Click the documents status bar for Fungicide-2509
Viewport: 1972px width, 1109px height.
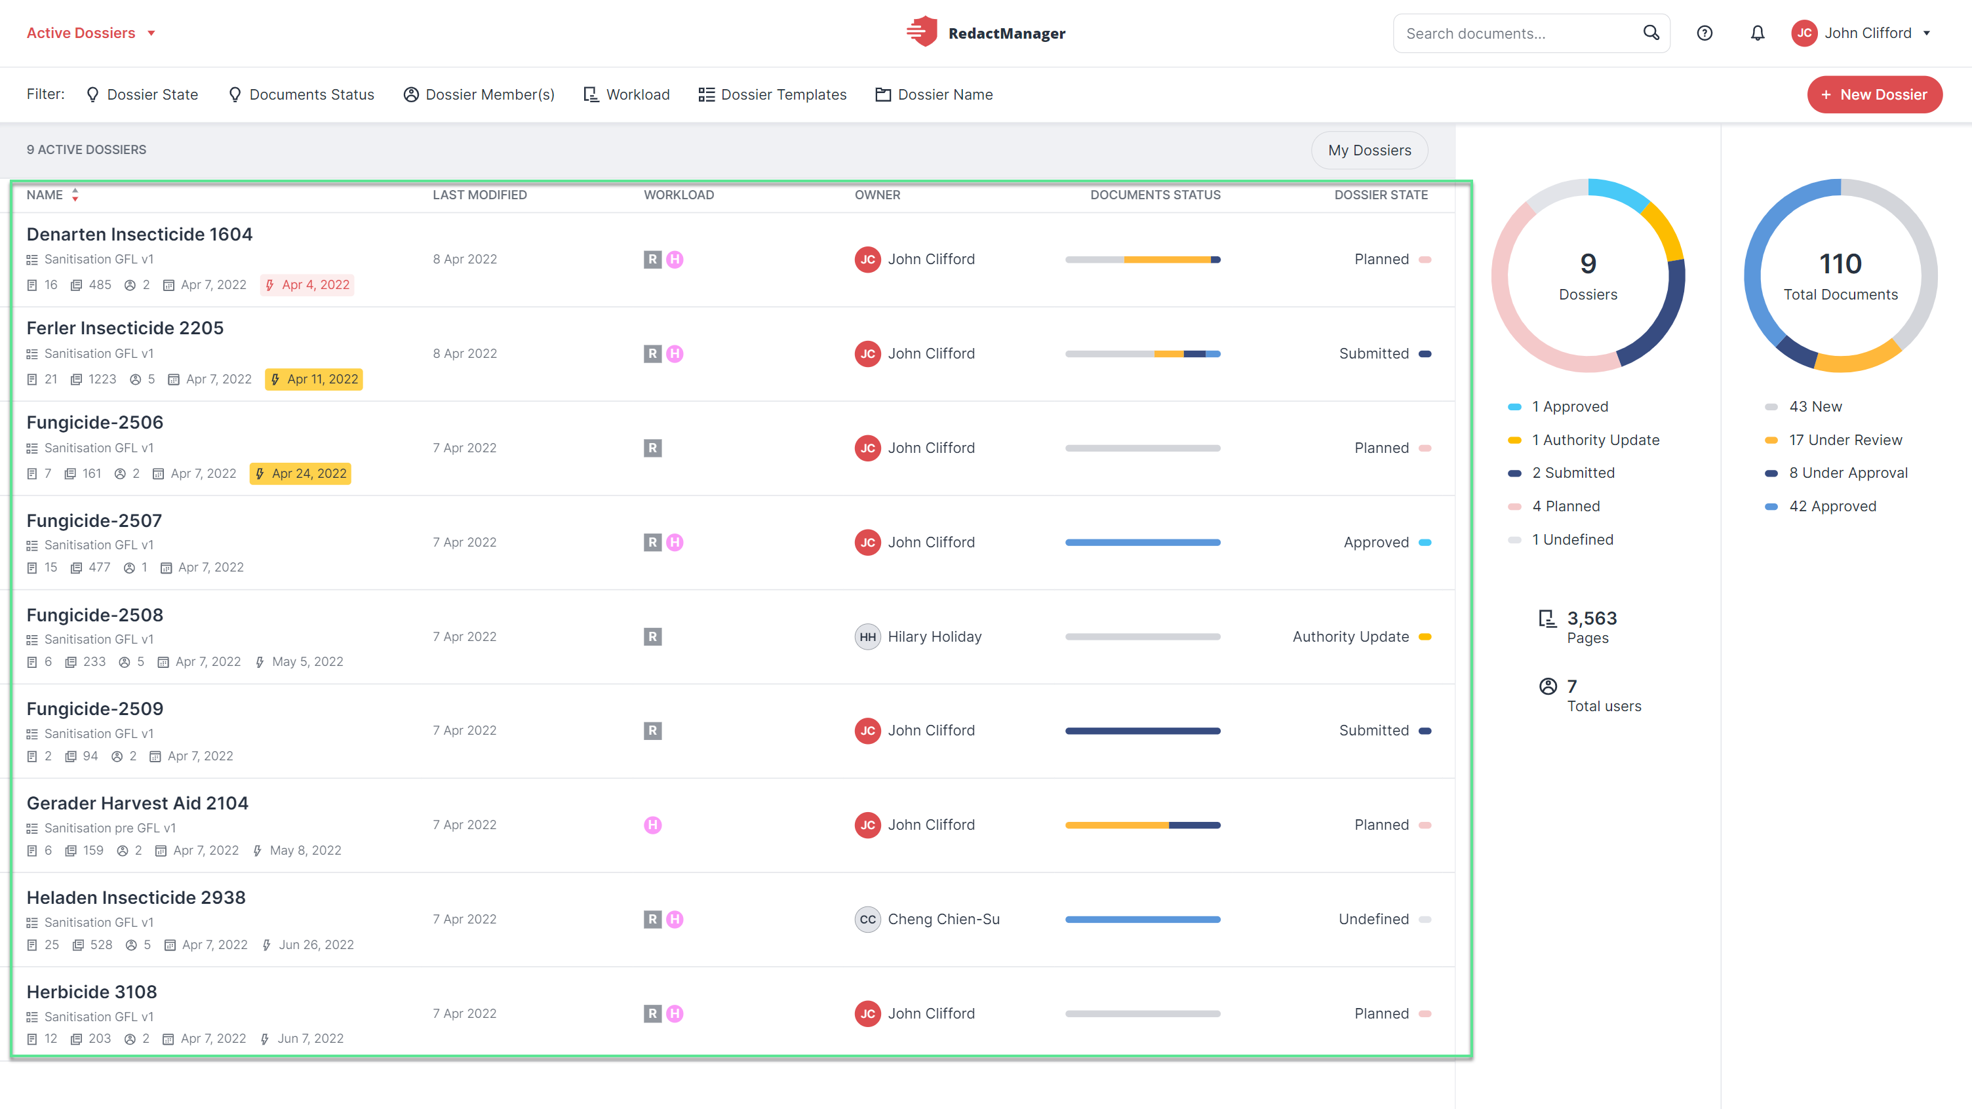[x=1143, y=731]
